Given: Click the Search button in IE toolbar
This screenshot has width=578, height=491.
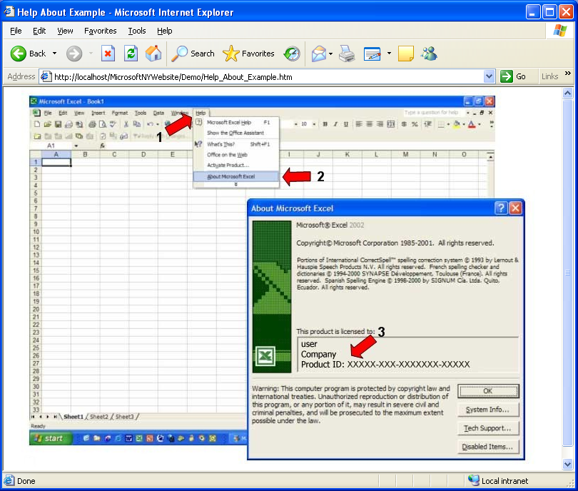Looking at the screenshot, I should [193, 54].
